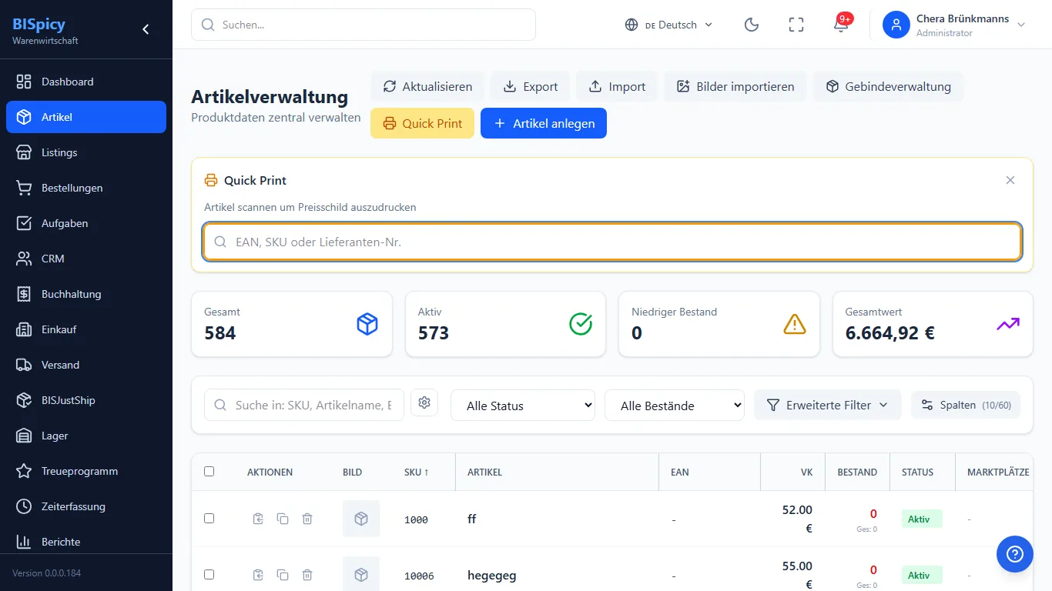Open search settings via the gear icon
Image resolution: width=1052 pixels, height=591 pixels.
point(424,402)
